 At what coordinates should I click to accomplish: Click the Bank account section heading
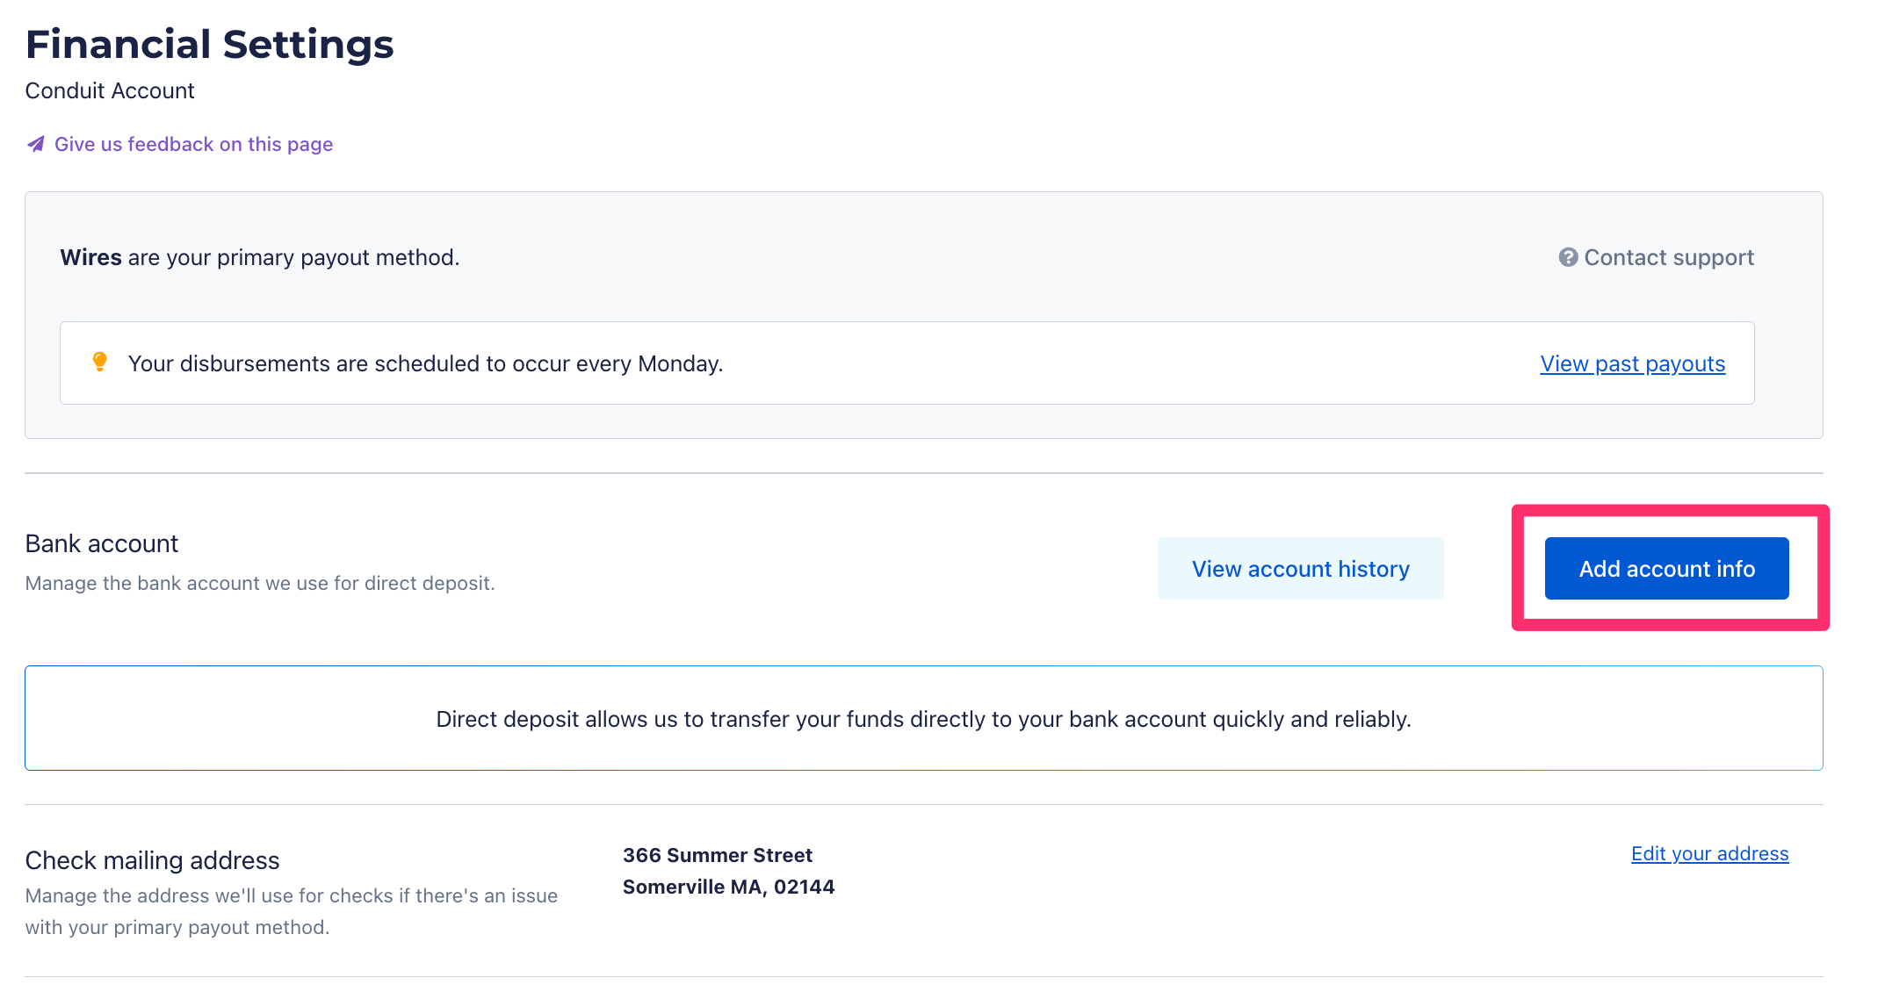(102, 543)
